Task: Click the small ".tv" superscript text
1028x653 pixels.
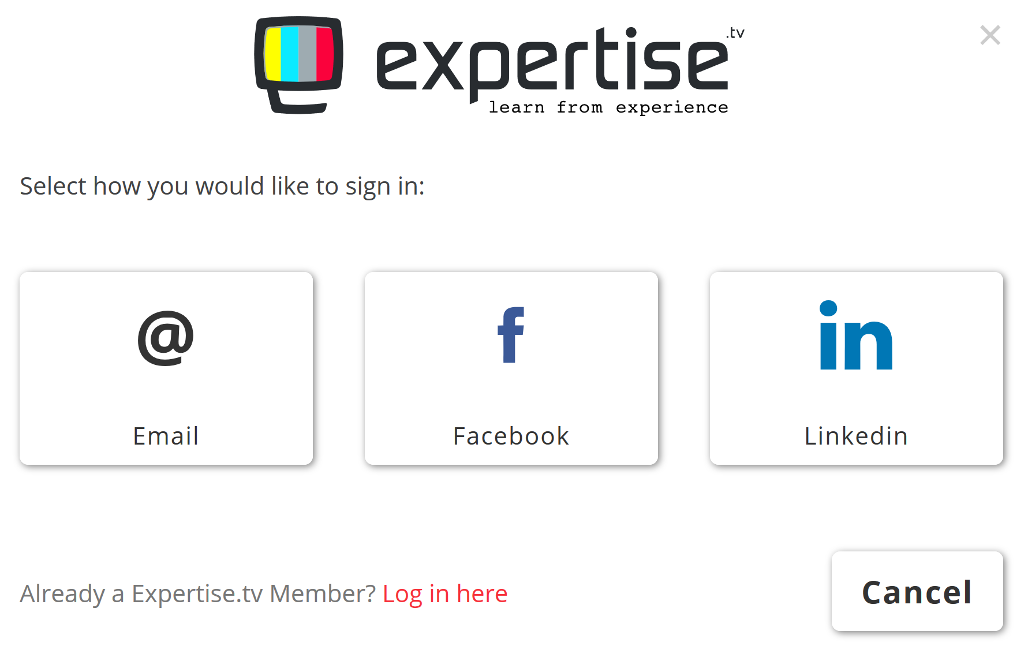Action: pyautogui.click(x=735, y=33)
